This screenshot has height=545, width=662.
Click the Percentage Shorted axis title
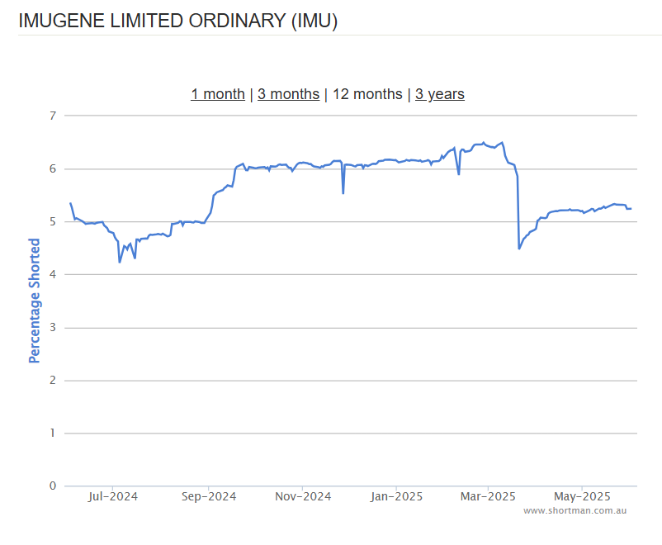click(x=34, y=301)
